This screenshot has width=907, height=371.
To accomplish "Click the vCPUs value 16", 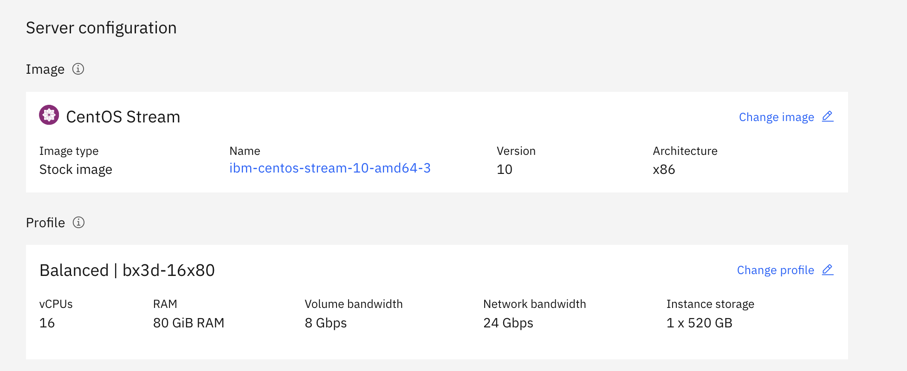I will coord(47,323).
